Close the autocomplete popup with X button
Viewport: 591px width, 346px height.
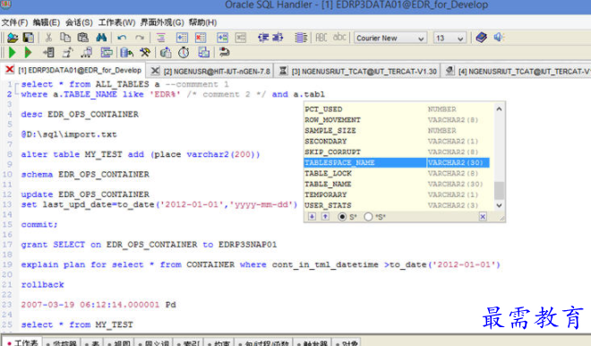pyautogui.click(x=483, y=217)
